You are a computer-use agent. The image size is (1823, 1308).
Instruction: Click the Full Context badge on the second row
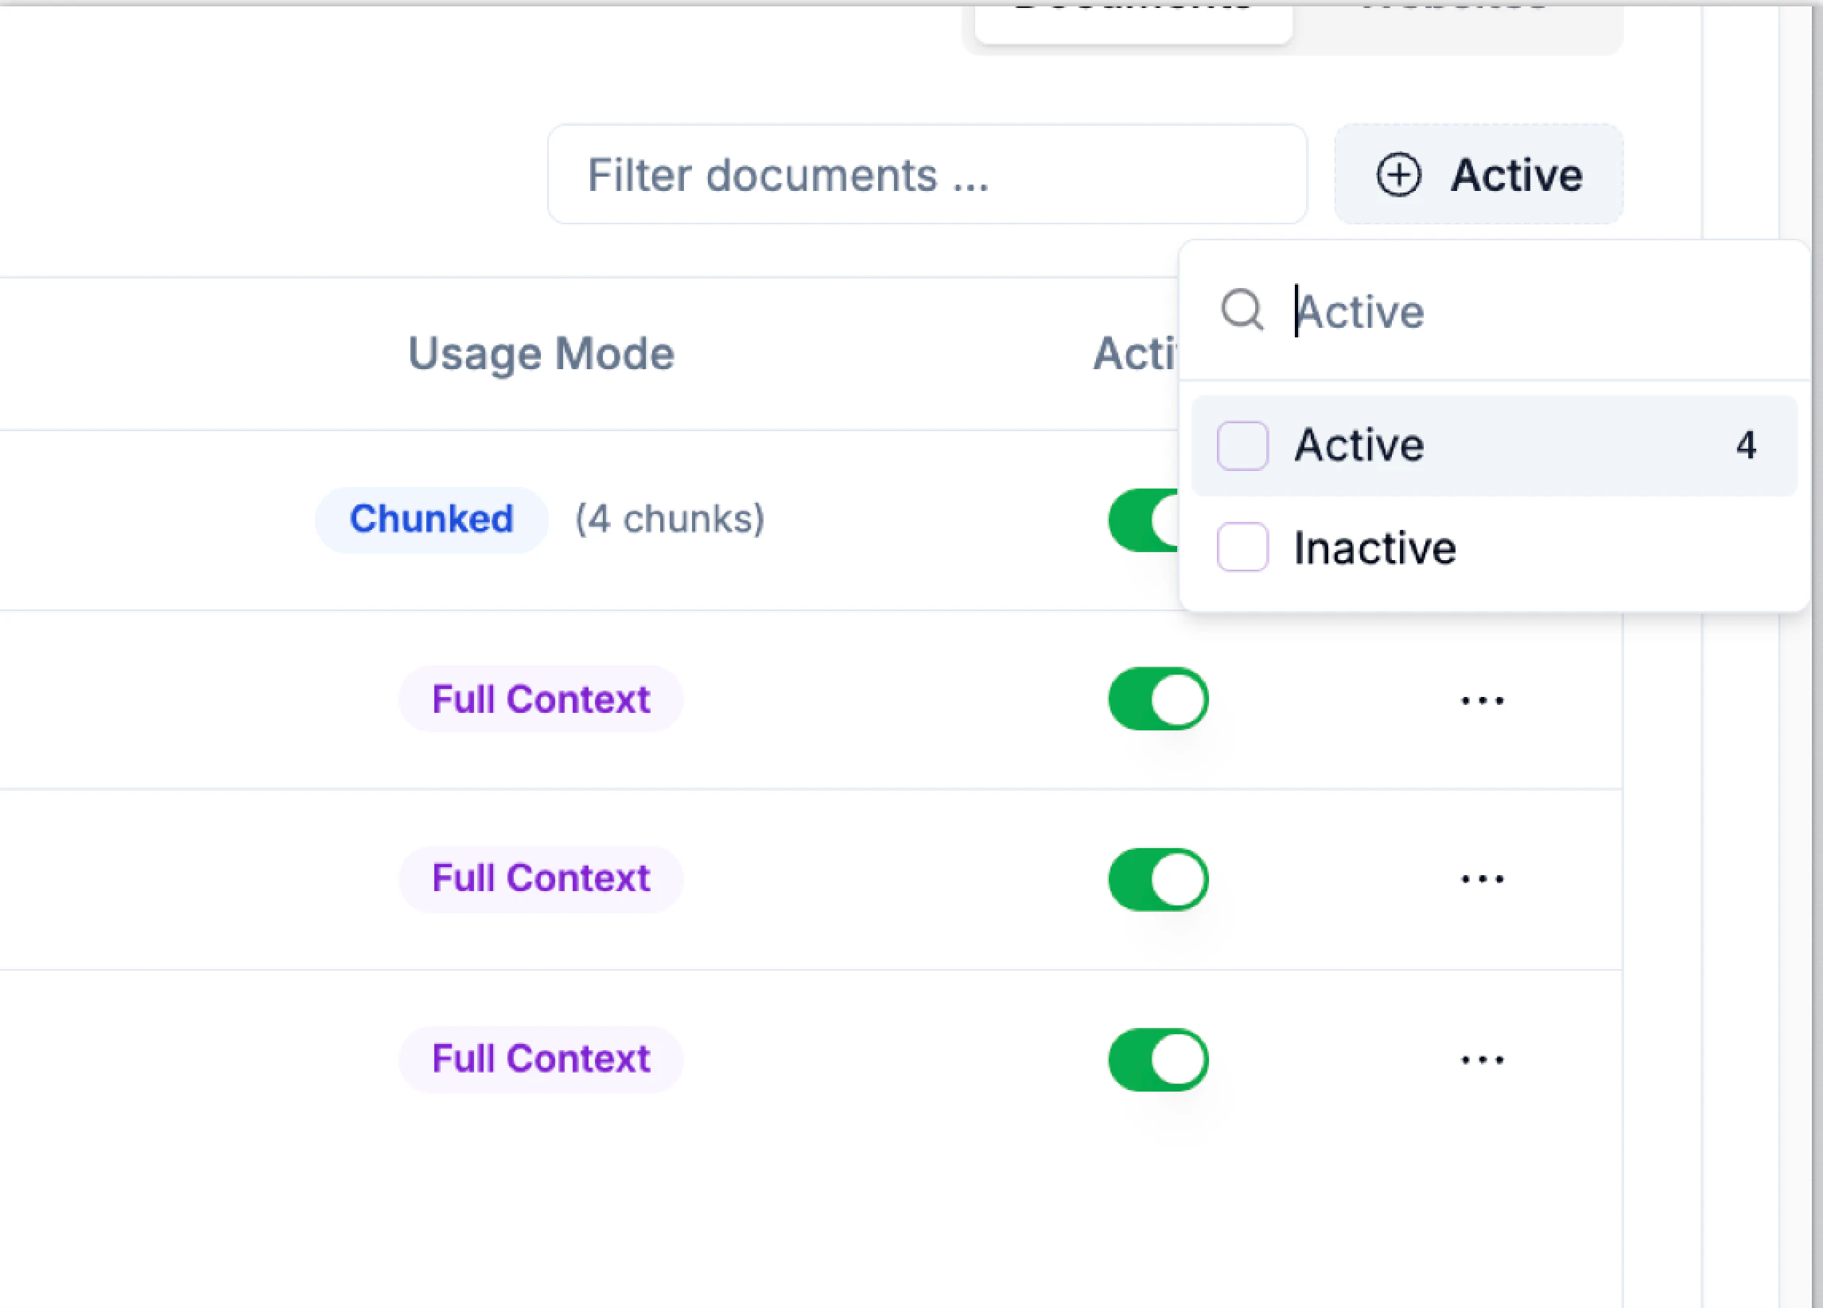pyautogui.click(x=540, y=878)
